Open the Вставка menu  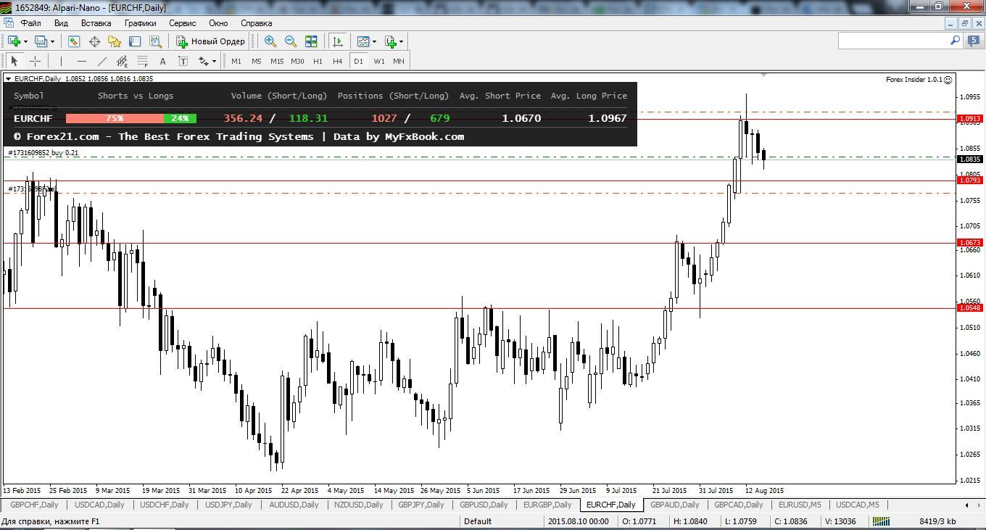[x=96, y=23]
